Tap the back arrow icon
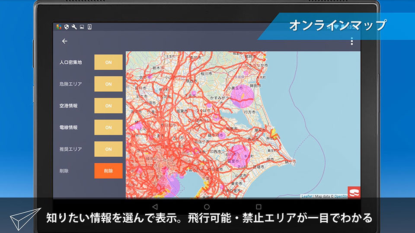 click(64, 41)
